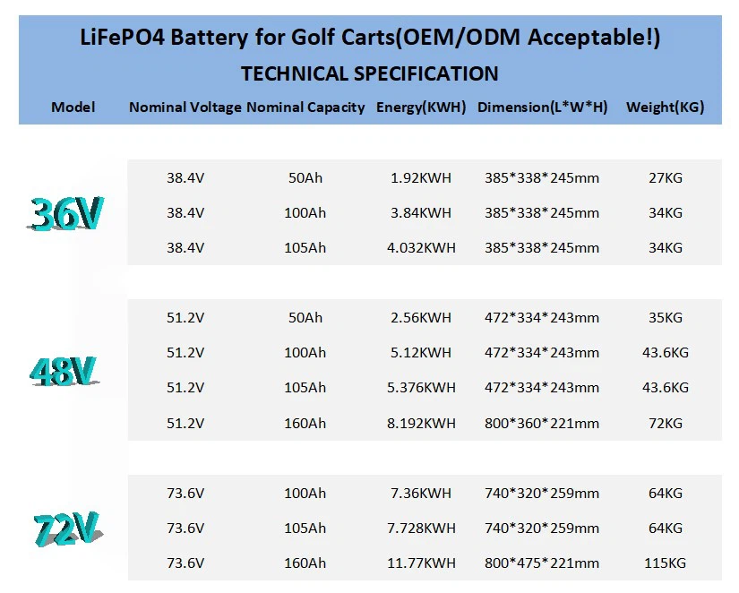Click the 800*475*221mm dimension cell
Viewport: 739px width, 593px height.
pos(542,563)
